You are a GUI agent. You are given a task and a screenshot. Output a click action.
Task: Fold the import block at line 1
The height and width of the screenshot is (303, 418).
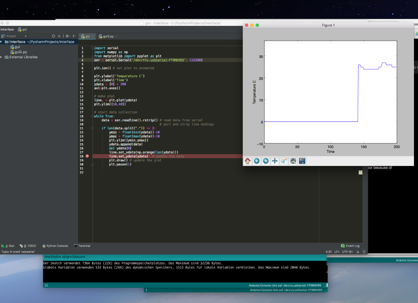coord(92,48)
